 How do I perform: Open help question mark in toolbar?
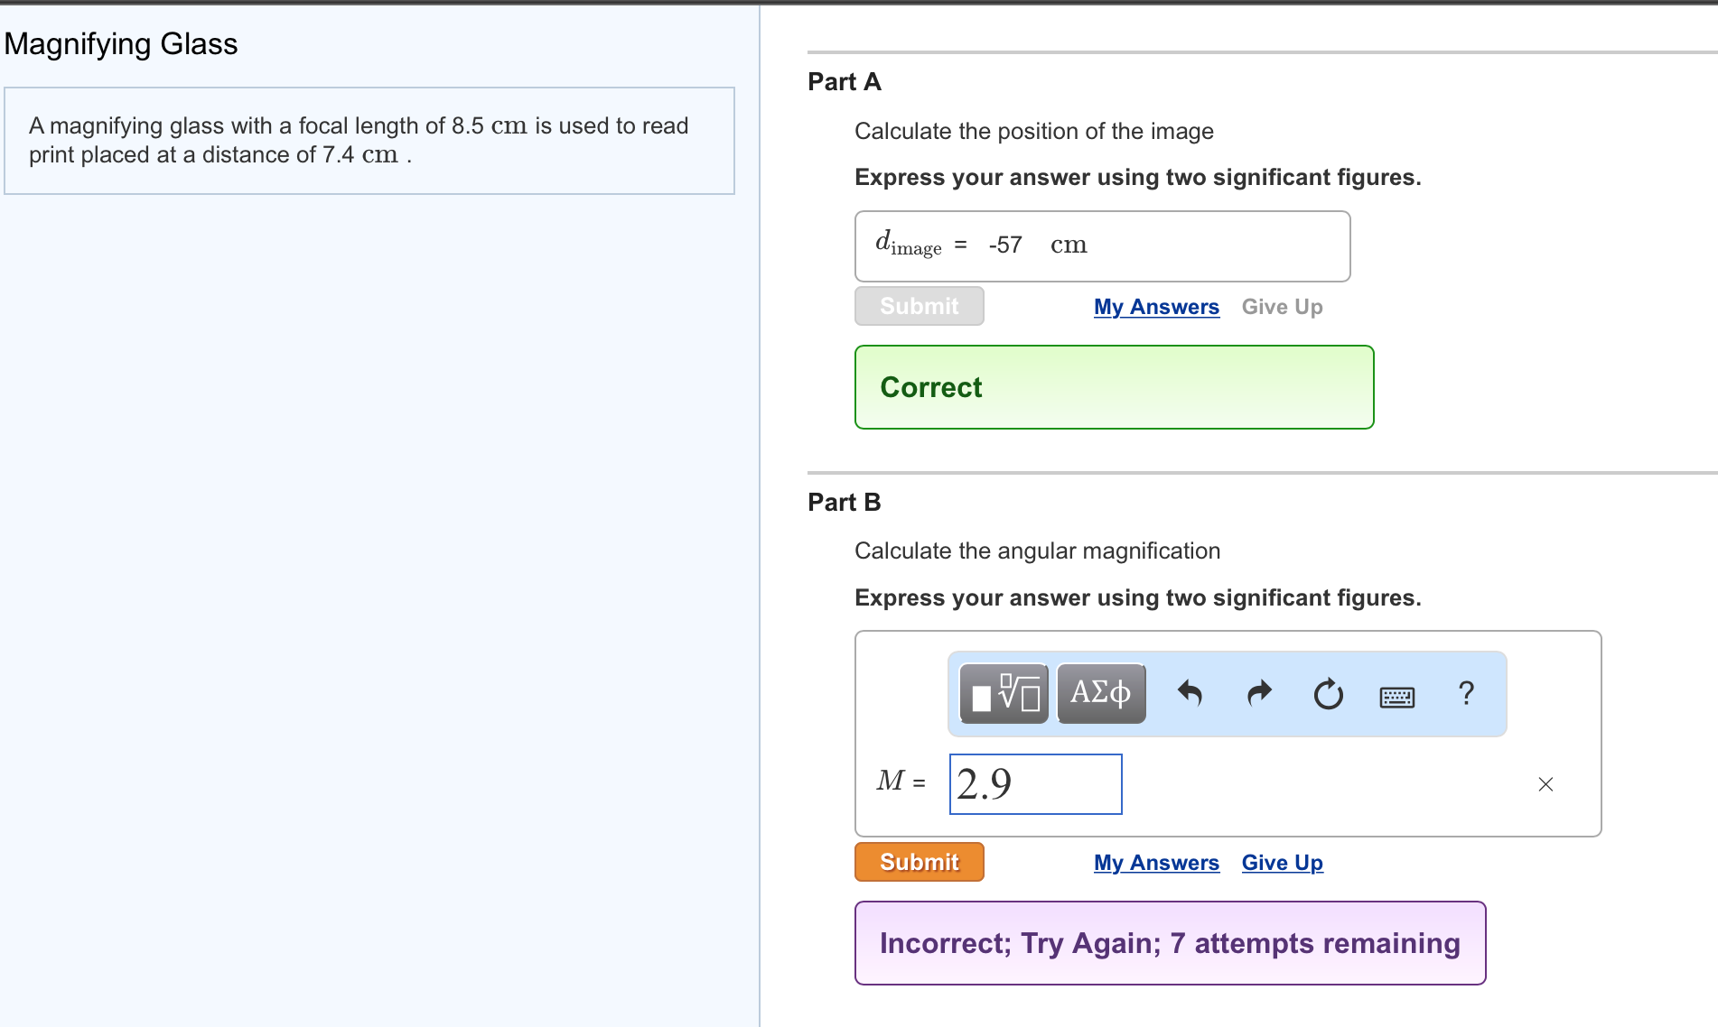click(1466, 694)
